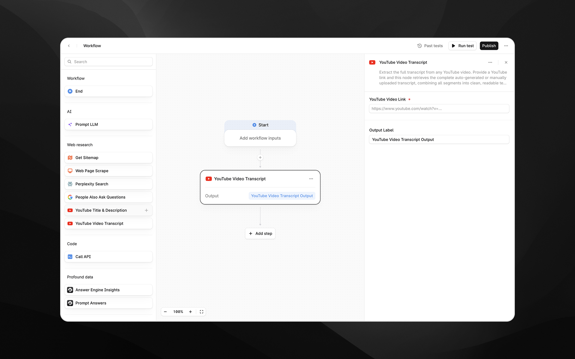Select the Get Sitemap node

(x=108, y=158)
